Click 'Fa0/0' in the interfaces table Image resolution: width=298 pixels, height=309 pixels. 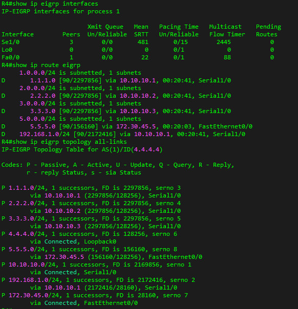(10, 57)
